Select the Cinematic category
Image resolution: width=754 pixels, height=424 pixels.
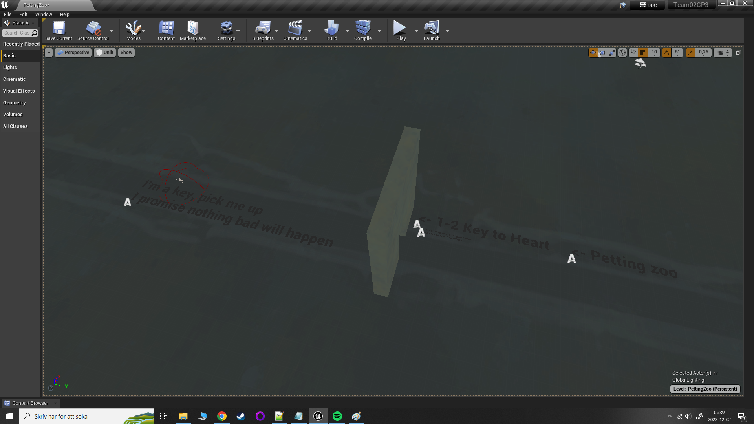click(x=20, y=79)
